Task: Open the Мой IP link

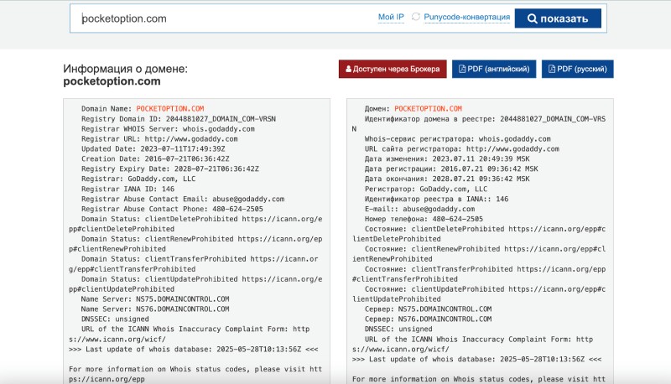Action: (x=391, y=18)
